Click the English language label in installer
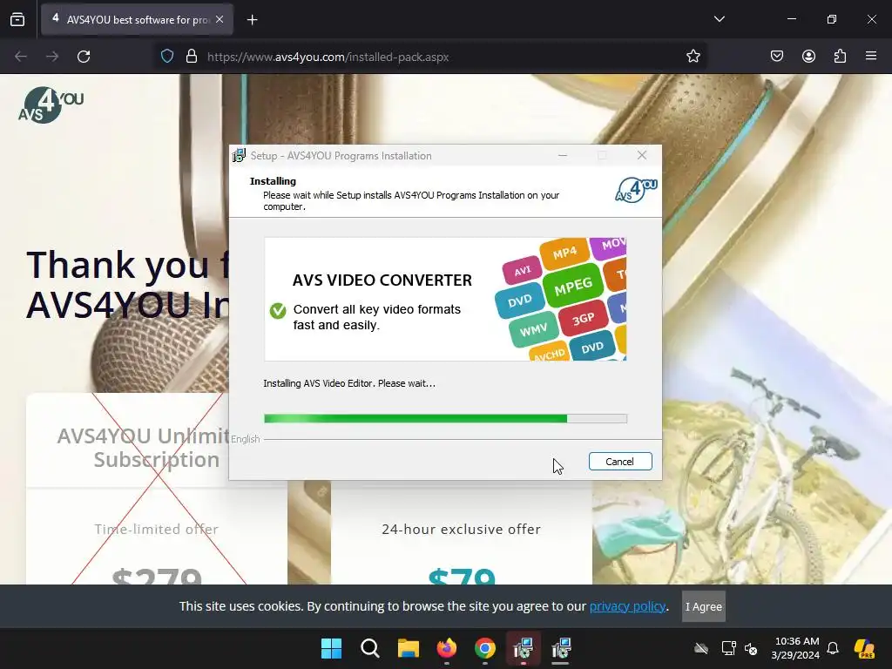 pos(245,439)
